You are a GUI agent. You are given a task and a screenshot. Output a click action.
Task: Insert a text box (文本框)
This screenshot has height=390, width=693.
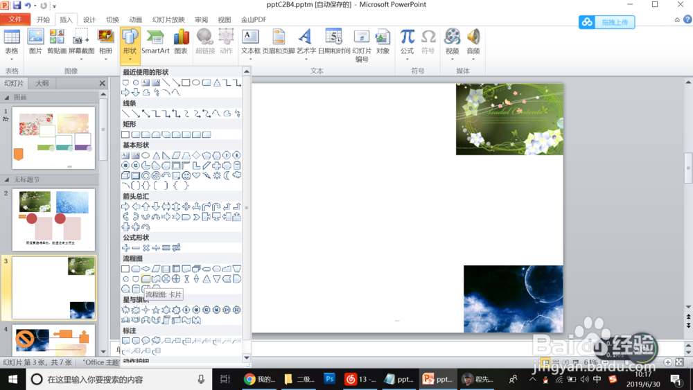point(251,44)
